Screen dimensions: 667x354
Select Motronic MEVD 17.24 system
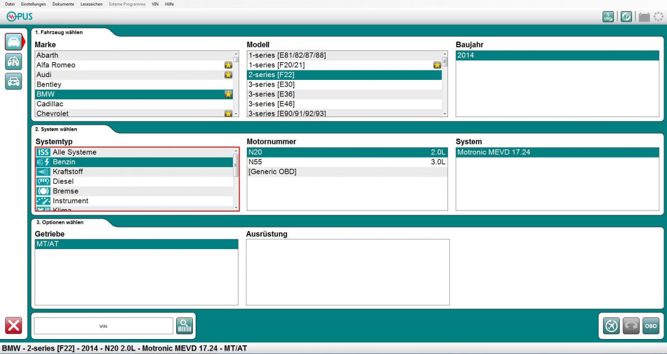click(x=557, y=152)
